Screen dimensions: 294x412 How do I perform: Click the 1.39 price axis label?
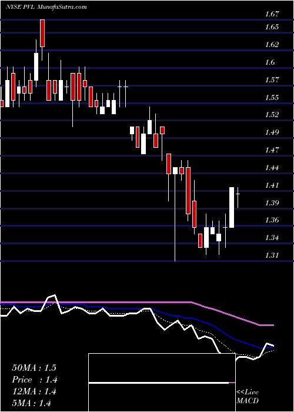(273, 202)
